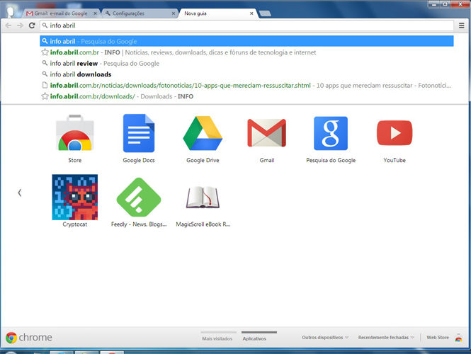The image size is (471, 354).
Task: Switch to the Gmail tab
Action: pos(60,13)
